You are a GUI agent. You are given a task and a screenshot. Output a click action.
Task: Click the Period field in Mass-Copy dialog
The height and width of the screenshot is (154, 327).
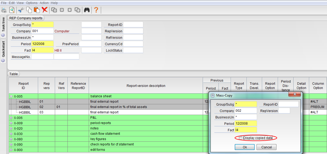(x=246, y=124)
